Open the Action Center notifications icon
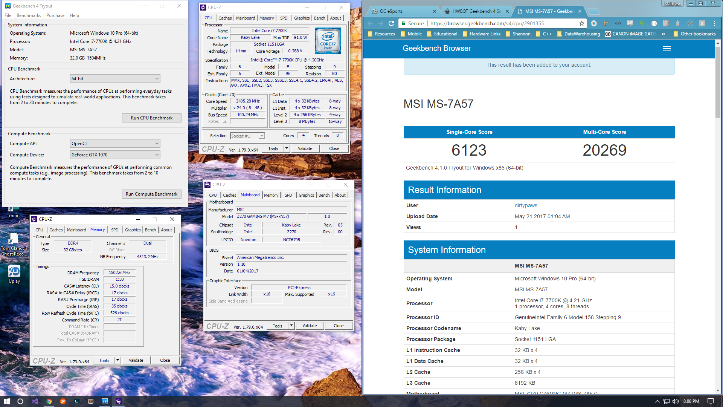This screenshot has height=407, width=723. tap(711, 401)
